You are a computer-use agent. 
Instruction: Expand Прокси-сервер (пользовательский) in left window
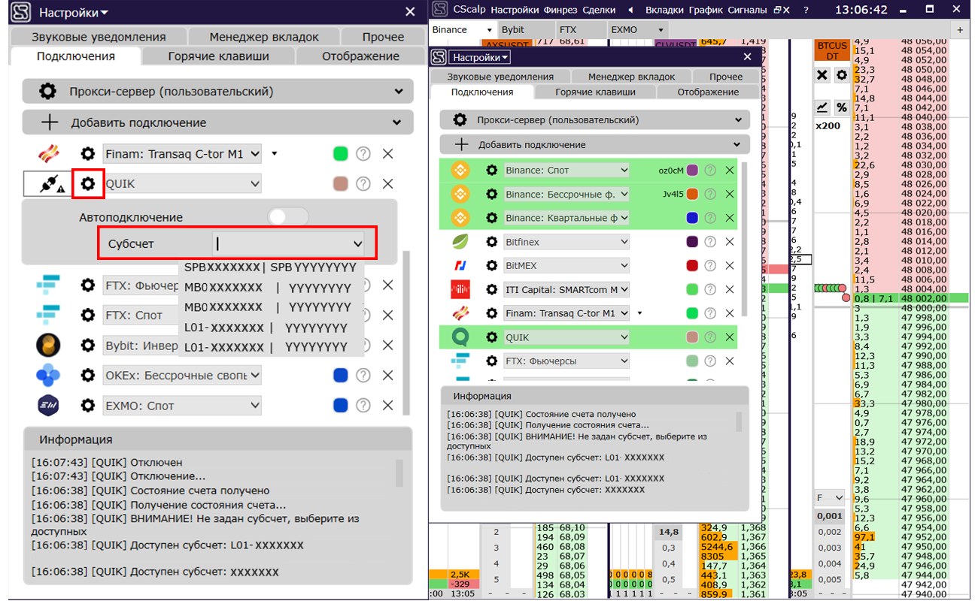click(x=218, y=92)
